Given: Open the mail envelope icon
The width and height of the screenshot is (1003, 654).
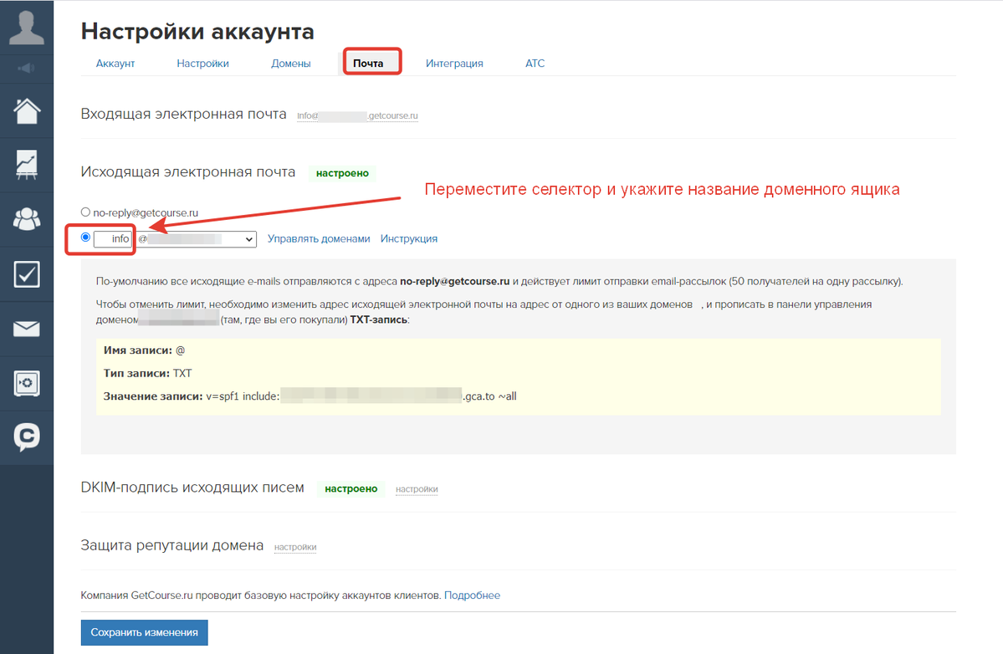Looking at the screenshot, I should click(26, 329).
